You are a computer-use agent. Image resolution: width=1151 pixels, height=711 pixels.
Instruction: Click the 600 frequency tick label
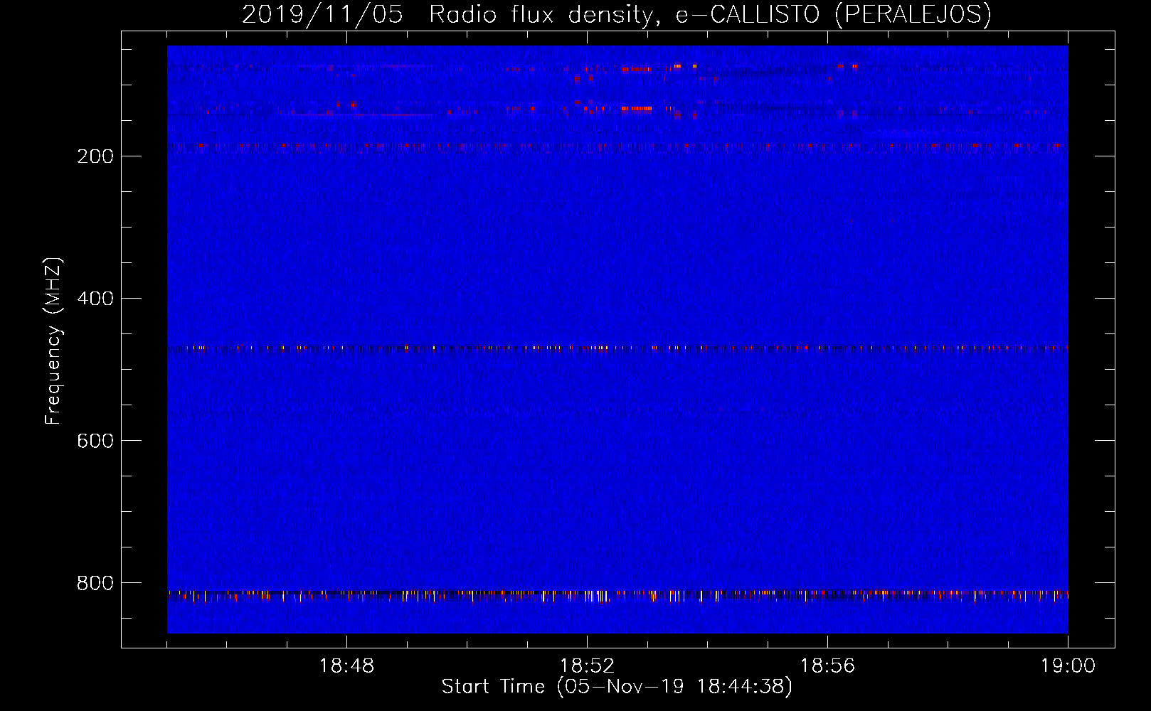point(95,441)
